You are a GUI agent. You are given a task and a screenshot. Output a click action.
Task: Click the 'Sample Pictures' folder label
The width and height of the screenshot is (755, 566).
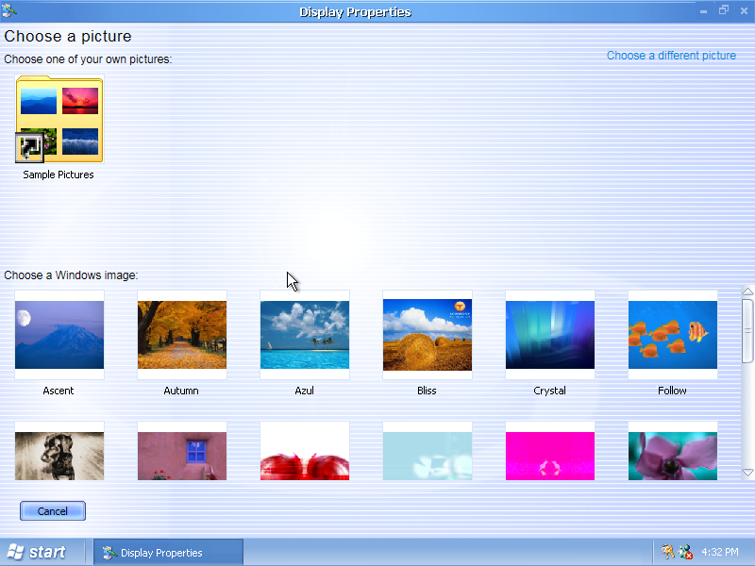click(59, 175)
